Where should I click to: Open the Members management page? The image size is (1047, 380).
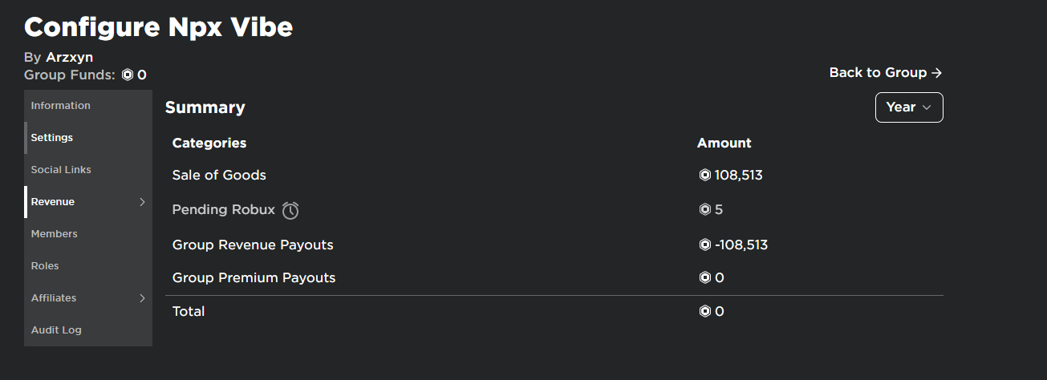tap(55, 234)
